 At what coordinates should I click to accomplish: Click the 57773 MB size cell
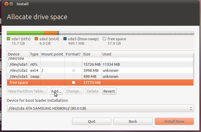pos(92,82)
